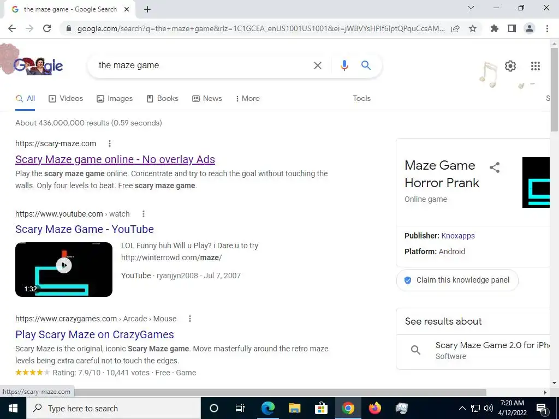The image size is (559, 419).
Task: Switch to the Books tab
Action: (162, 99)
